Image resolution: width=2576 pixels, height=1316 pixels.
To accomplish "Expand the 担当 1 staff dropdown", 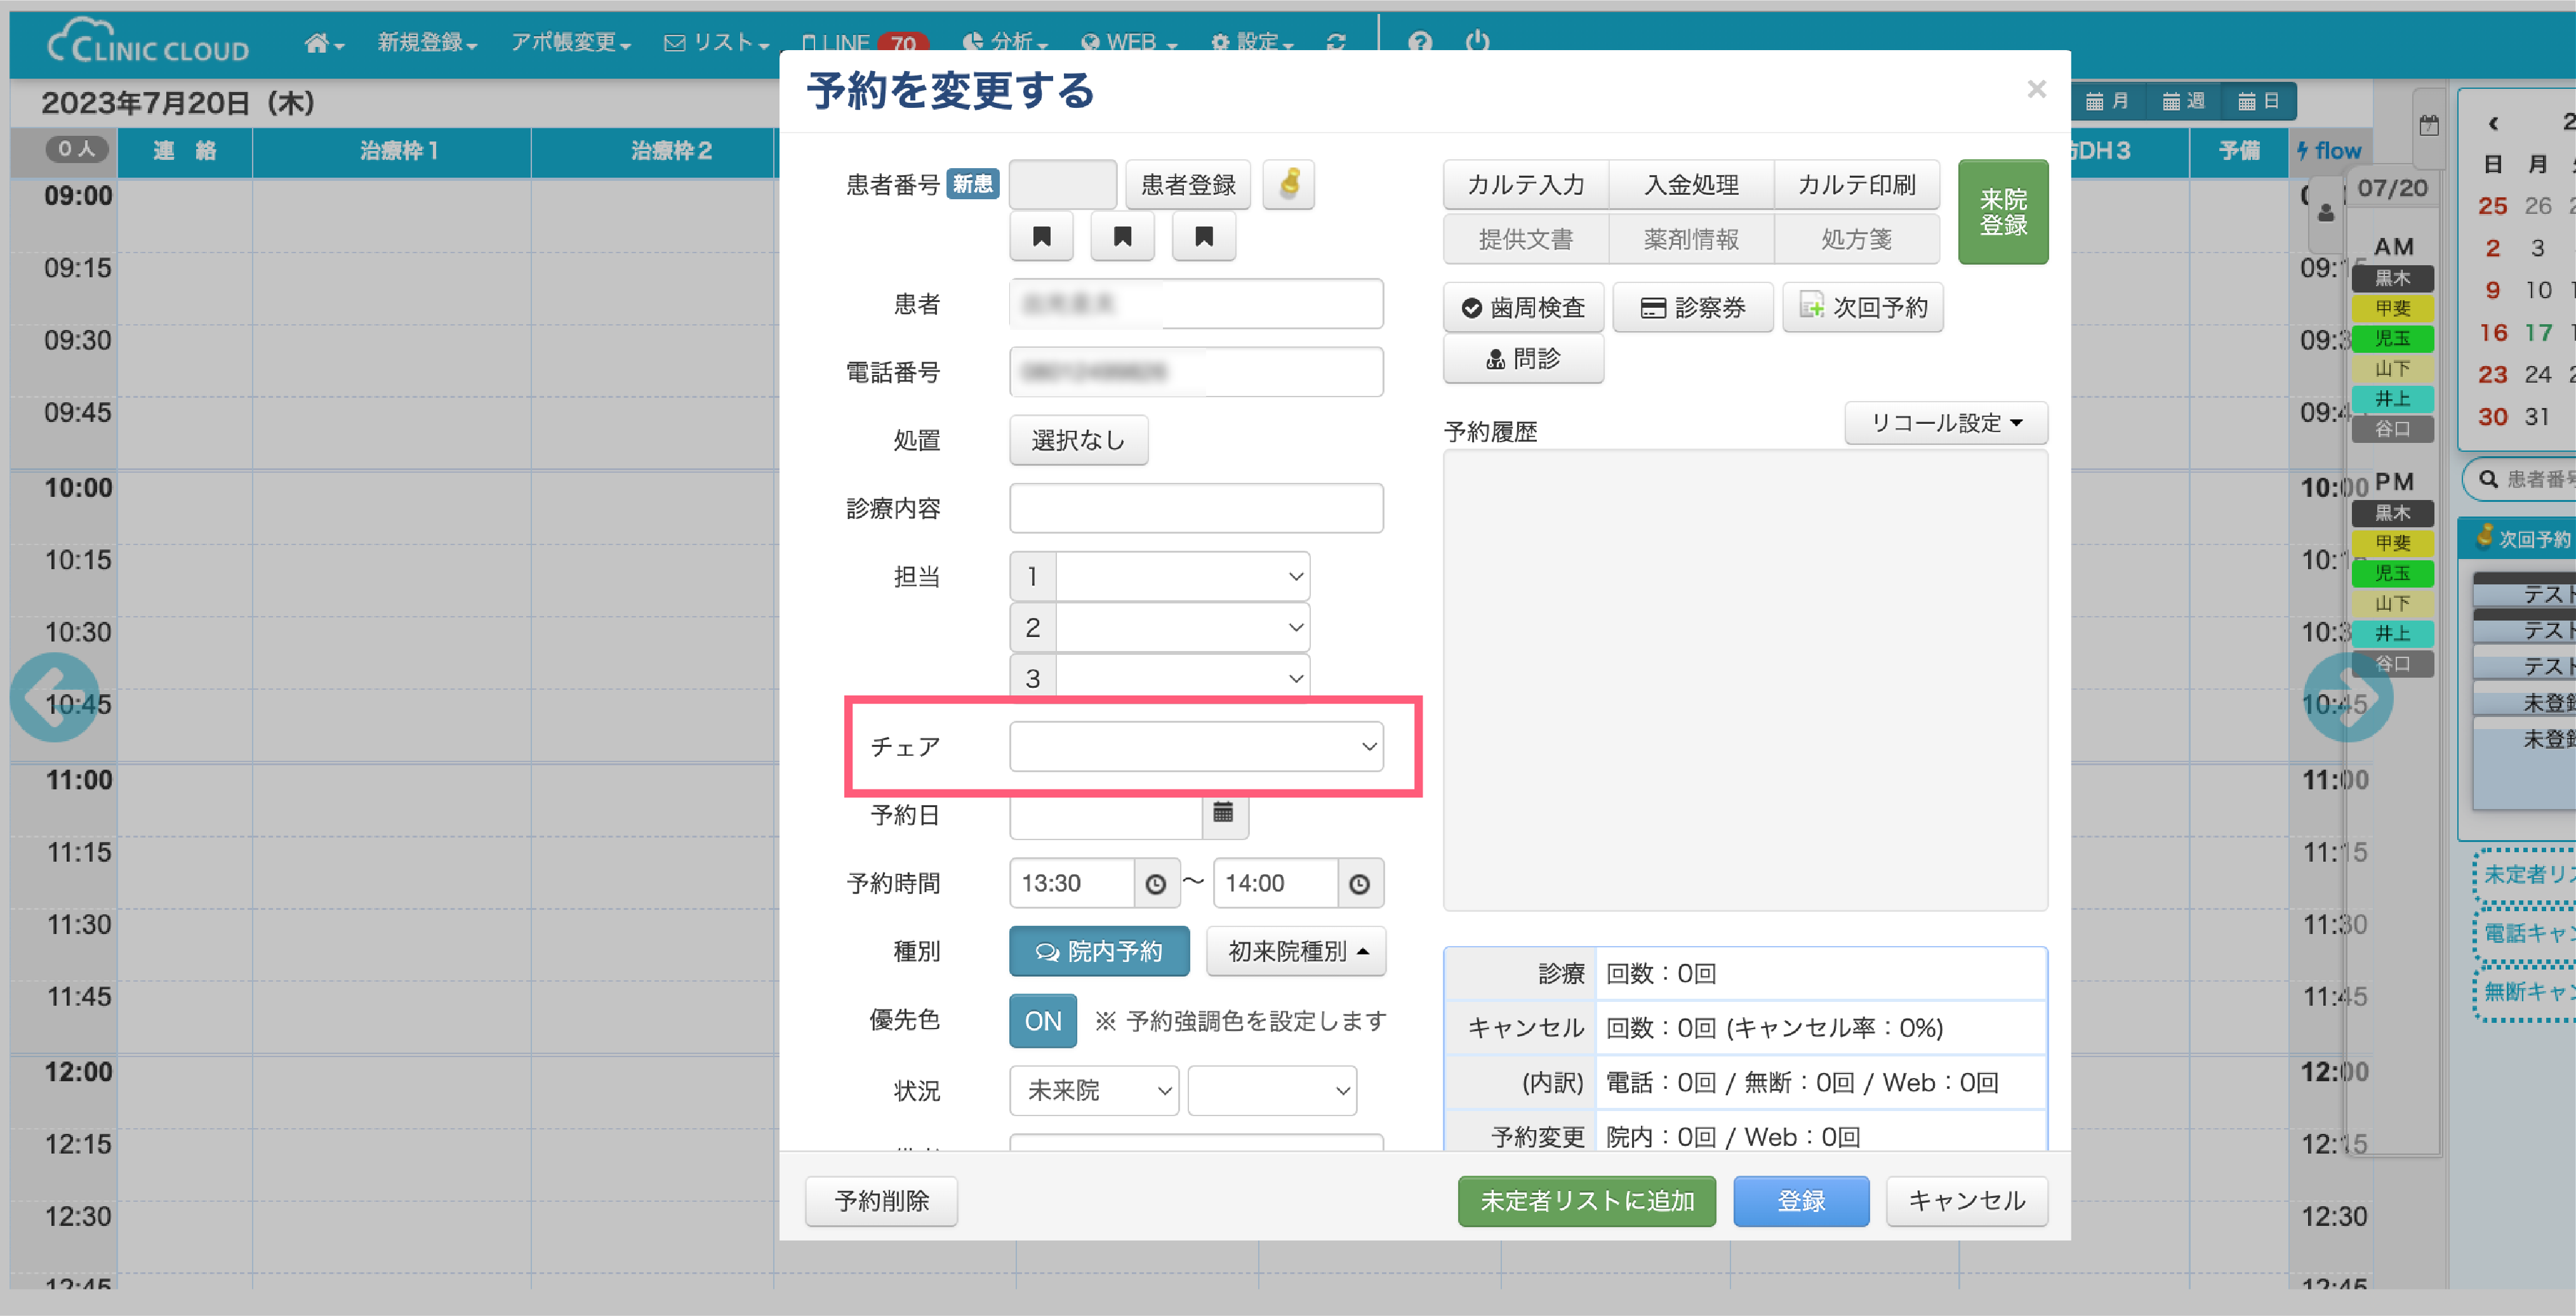I will [x=1182, y=577].
